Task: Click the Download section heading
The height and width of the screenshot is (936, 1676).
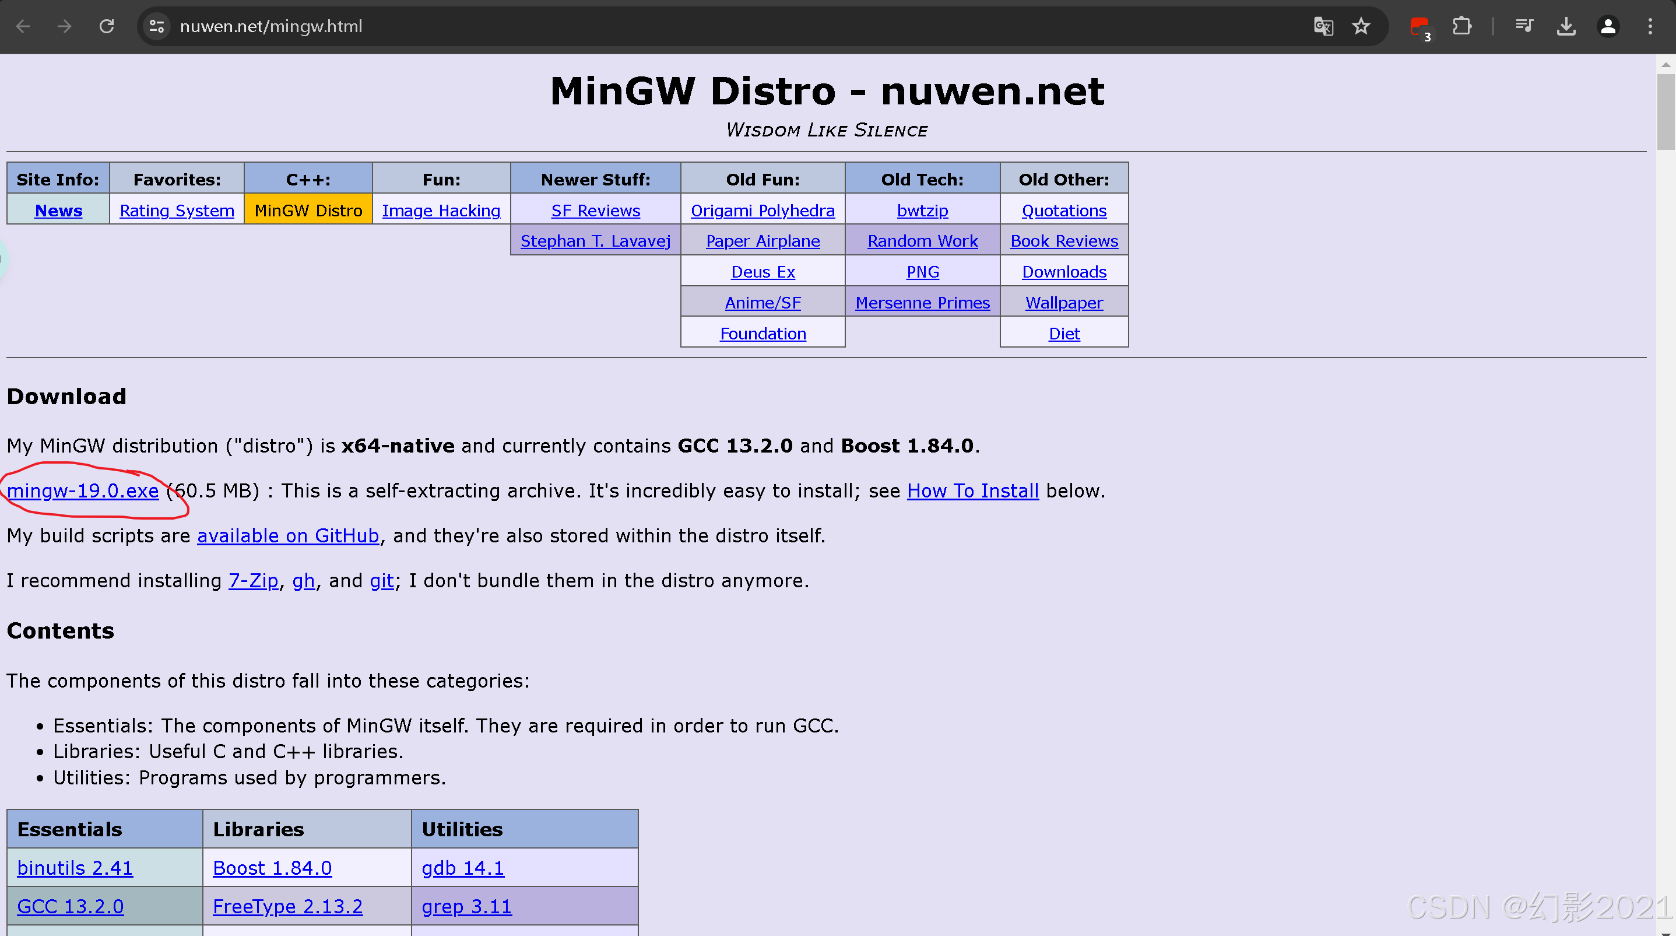Action: pos(66,396)
